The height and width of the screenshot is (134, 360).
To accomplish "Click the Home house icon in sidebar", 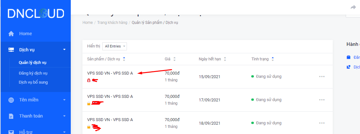I will tap(11, 34).
